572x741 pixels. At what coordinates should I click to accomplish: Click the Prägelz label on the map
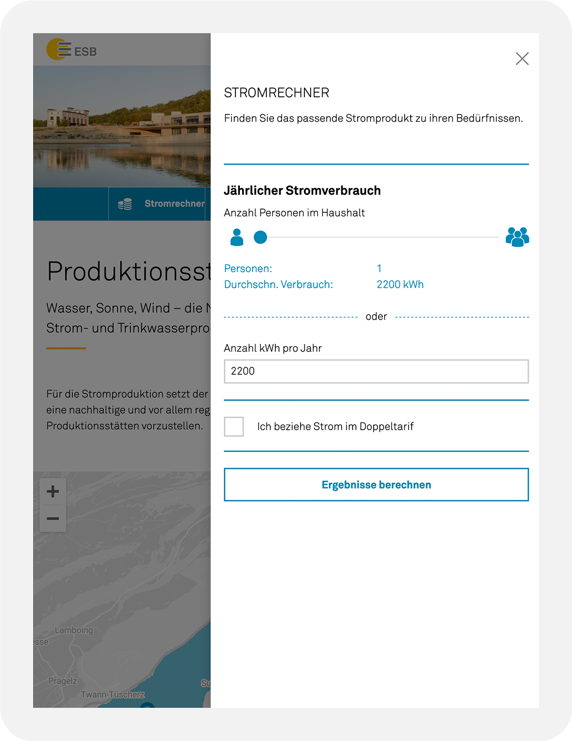pyautogui.click(x=62, y=681)
